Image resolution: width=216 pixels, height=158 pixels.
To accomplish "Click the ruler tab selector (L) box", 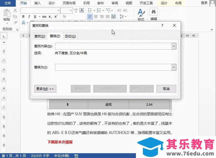I will click(4, 36).
